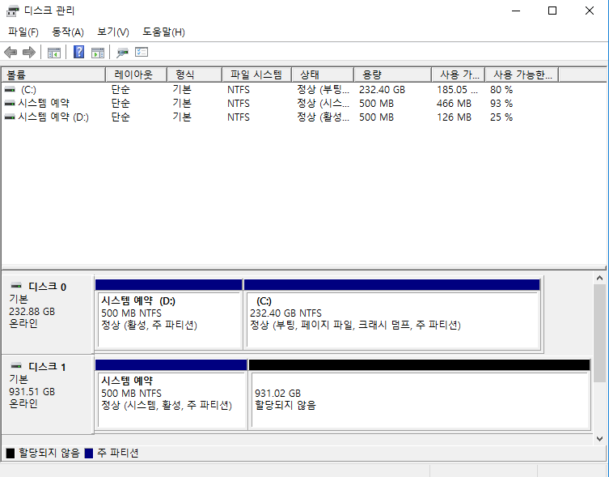Screen dimensions: 609x477
Task: Open the 보기(V) menu
Action: [x=113, y=32]
